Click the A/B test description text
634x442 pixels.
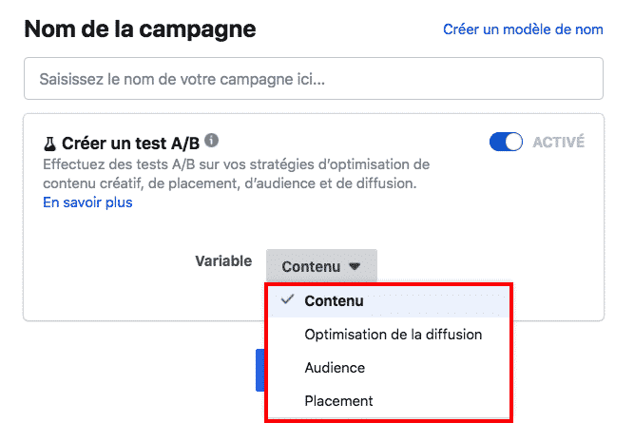tap(236, 174)
